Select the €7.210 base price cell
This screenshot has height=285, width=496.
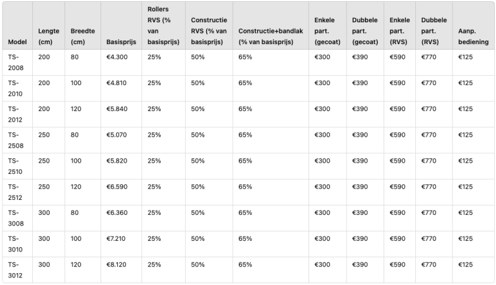coord(117,238)
